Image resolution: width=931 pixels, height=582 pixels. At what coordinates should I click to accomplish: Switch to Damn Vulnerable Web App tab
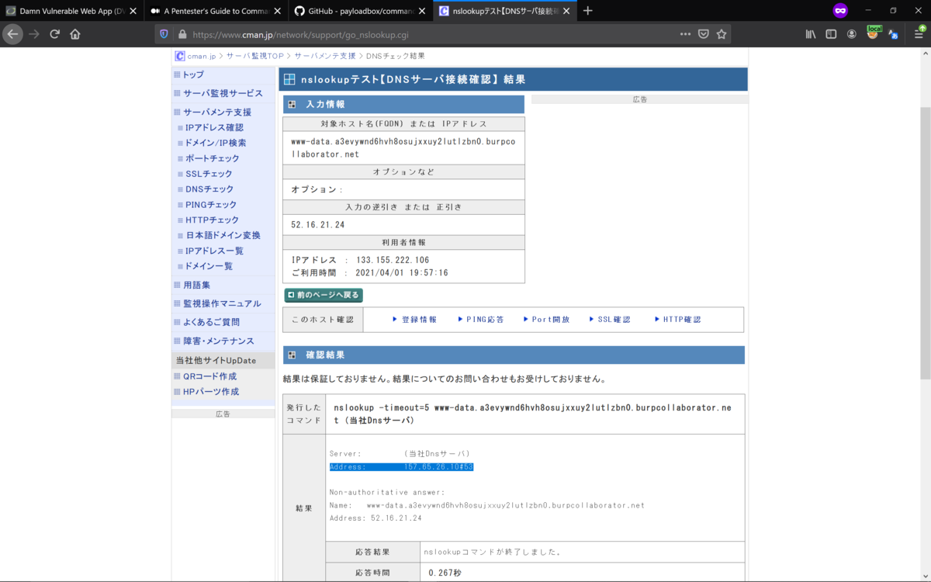pyautogui.click(x=72, y=11)
